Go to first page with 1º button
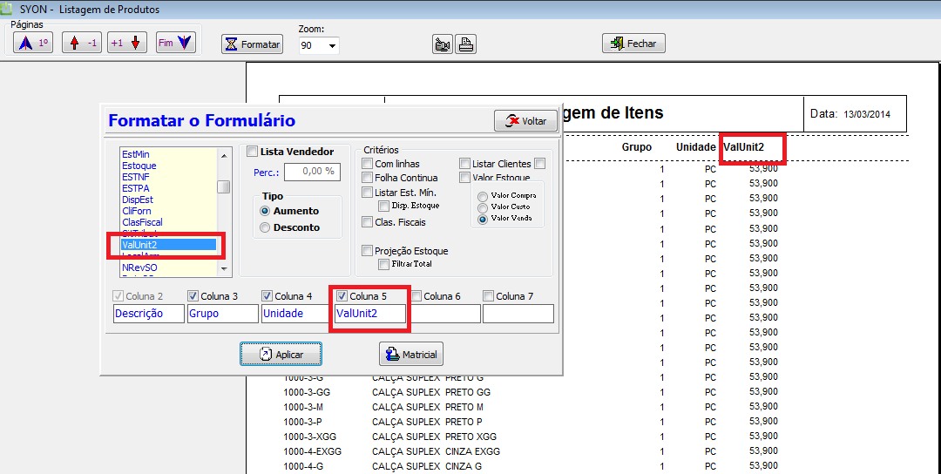The height and width of the screenshot is (474, 941). point(33,43)
